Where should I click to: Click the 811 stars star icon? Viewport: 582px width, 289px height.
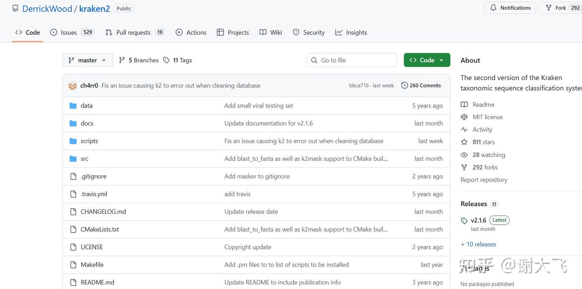(464, 142)
